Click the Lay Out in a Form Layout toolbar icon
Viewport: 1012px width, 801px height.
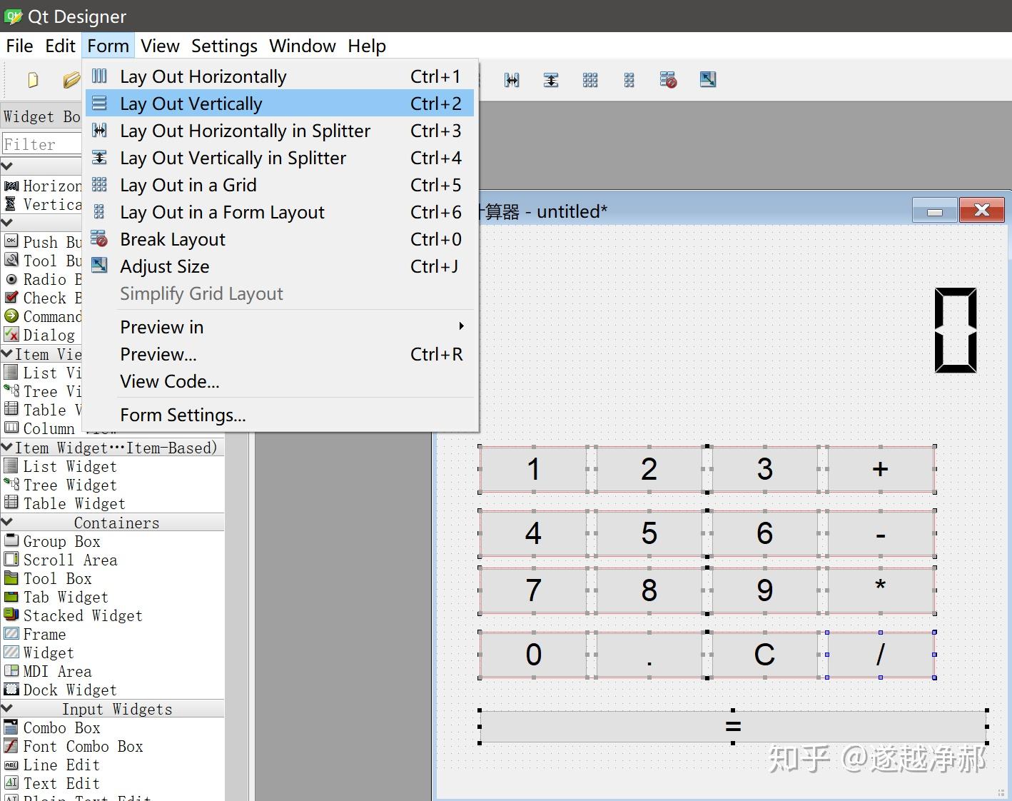(x=629, y=80)
